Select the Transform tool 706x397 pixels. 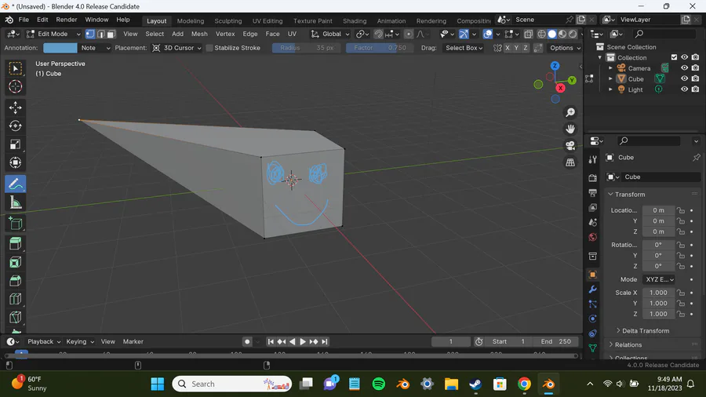tap(16, 163)
